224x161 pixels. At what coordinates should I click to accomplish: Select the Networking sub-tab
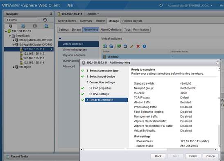coord(91,29)
